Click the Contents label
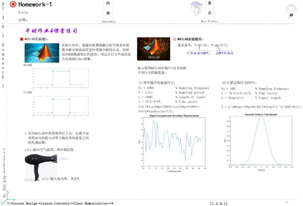 click(x=109, y=21)
